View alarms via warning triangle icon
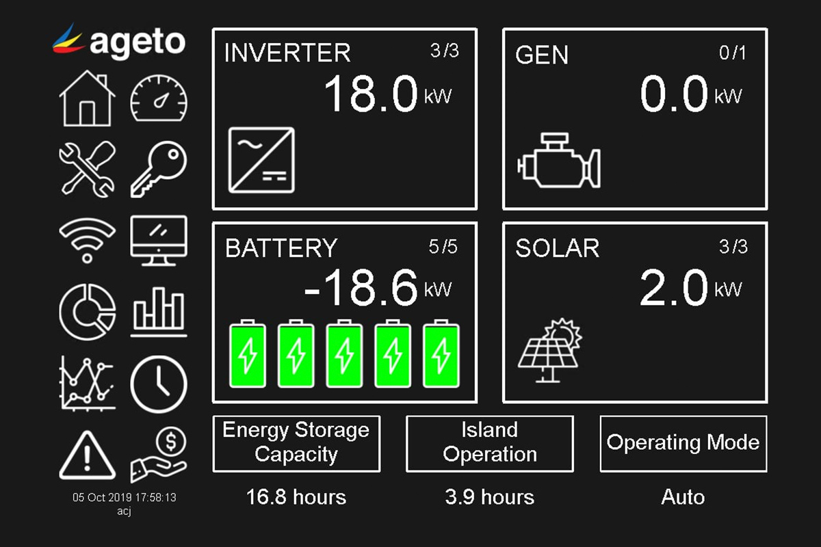The width and height of the screenshot is (821, 547). tap(87, 455)
